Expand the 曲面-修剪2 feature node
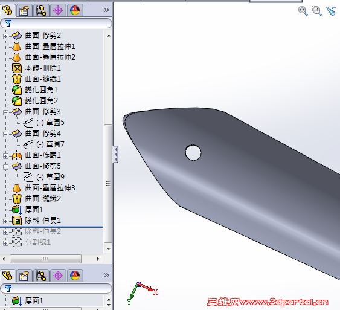This screenshot has width=340, height=310. pos(5,36)
